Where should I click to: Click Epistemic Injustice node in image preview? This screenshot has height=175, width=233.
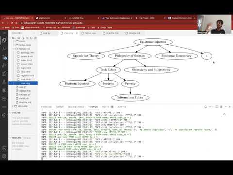(153, 42)
